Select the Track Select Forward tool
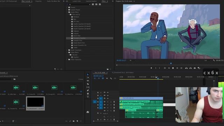224x126 pixels. coord(88,78)
